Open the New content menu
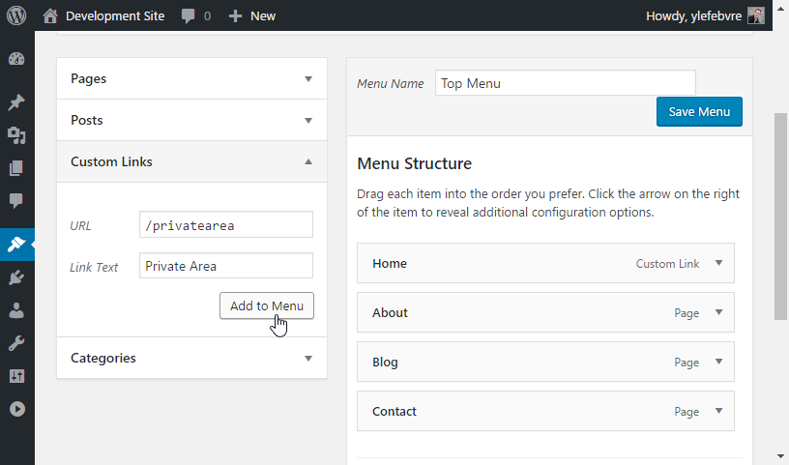789x465 pixels. tap(252, 15)
